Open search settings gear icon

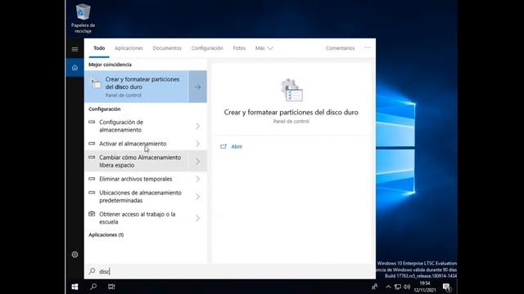point(75,255)
